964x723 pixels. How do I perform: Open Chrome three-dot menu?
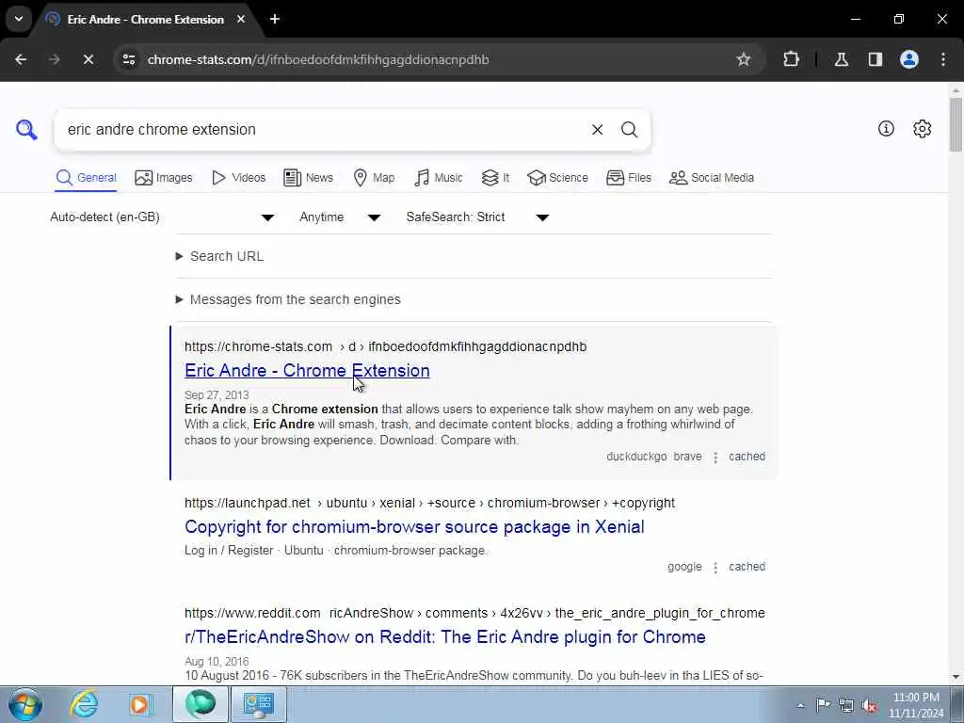[x=943, y=59]
